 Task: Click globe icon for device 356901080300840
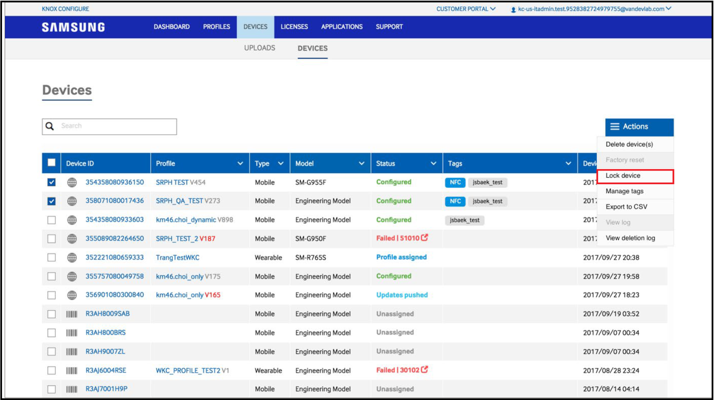coord(72,295)
